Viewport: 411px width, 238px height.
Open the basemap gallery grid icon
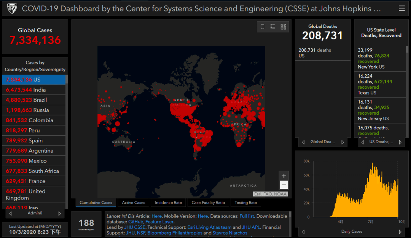(x=283, y=27)
